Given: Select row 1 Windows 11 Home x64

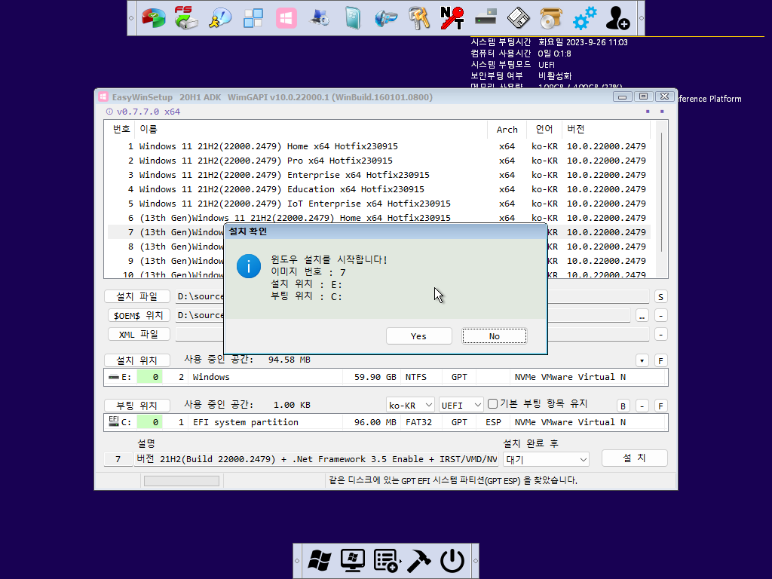Looking at the screenshot, I should tap(379, 146).
